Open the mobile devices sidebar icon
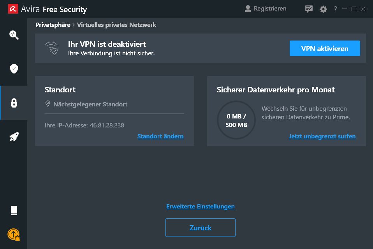 (14, 210)
